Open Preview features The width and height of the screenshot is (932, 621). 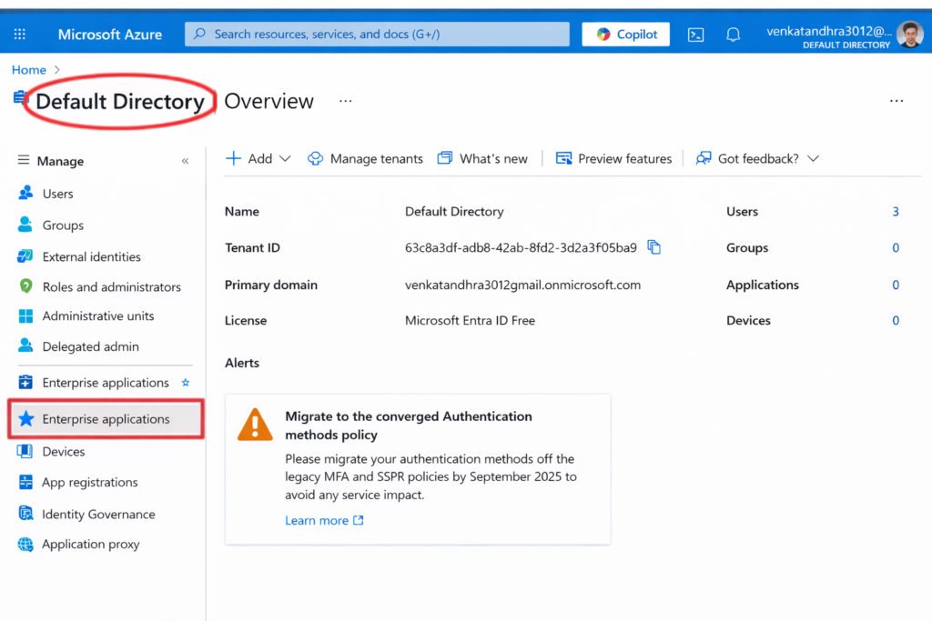tap(613, 158)
